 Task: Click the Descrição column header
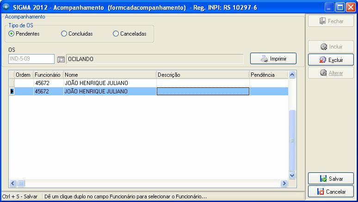pyautogui.click(x=203, y=75)
